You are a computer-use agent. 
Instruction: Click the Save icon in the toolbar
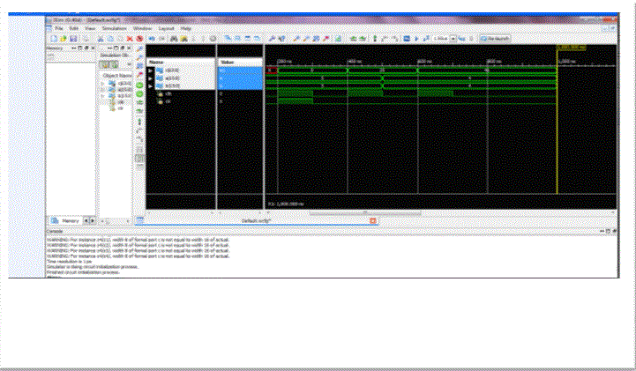pyautogui.click(x=73, y=39)
